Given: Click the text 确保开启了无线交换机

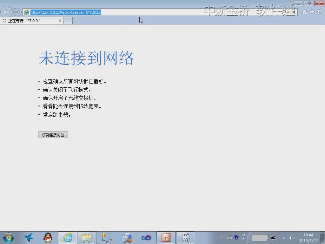Looking at the screenshot, I should pos(68,98).
